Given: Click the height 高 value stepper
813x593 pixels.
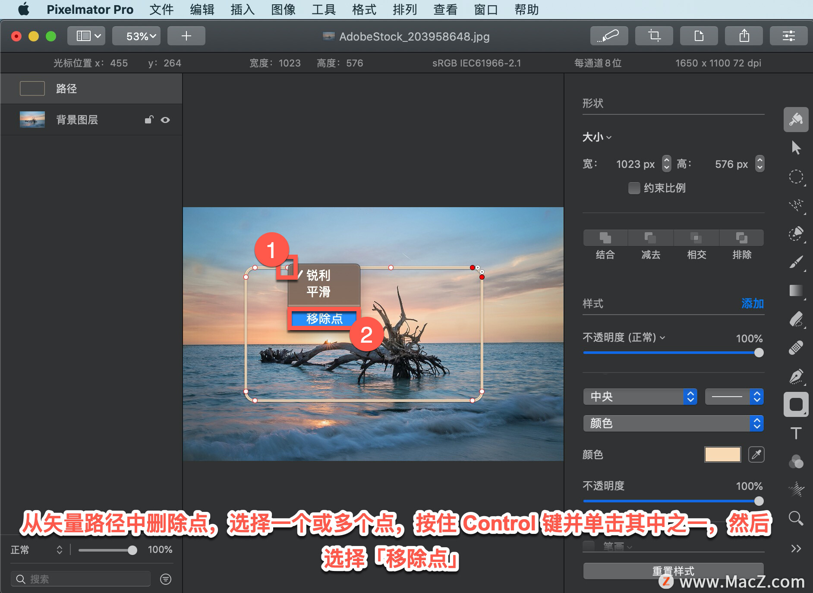Looking at the screenshot, I should (760, 164).
